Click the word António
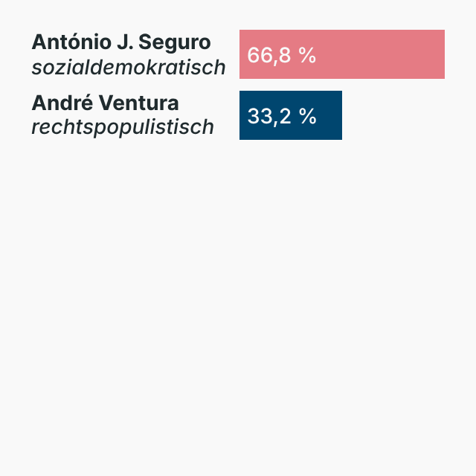476x476 pixels. pos(64,42)
